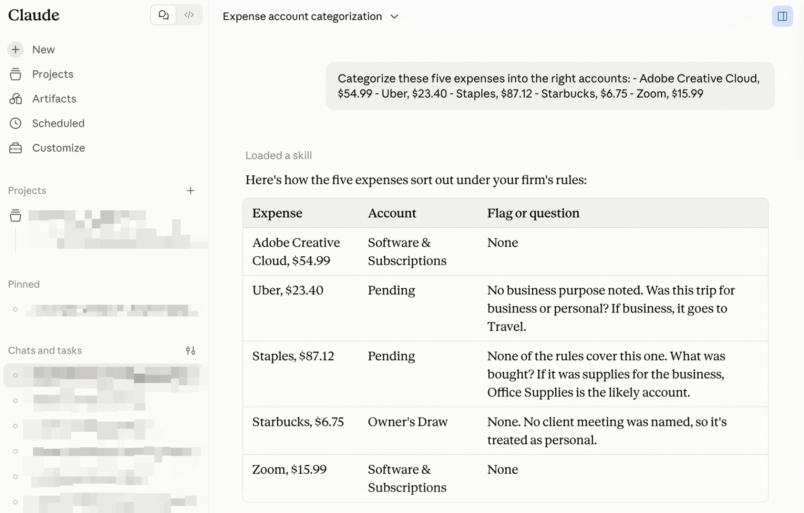This screenshot has height=513, width=804.
Task: Open Scheduled tasks page
Action: [58, 123]
